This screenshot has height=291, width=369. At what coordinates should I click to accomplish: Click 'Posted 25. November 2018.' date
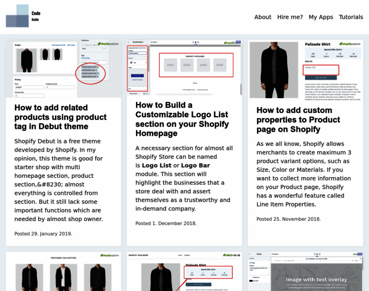[288, 219]
